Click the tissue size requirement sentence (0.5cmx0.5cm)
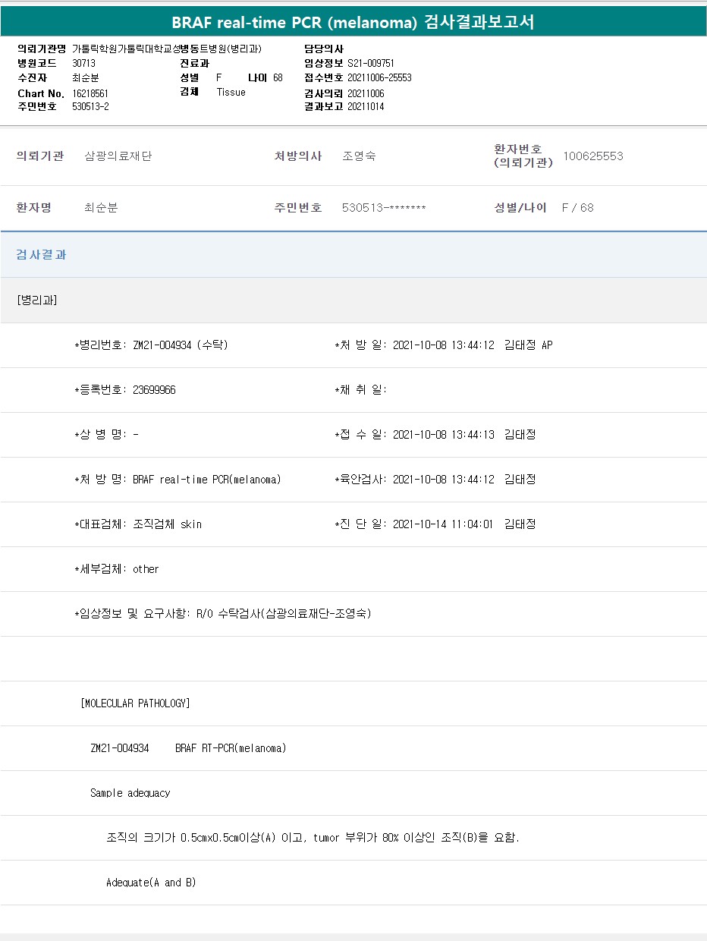The image size is (707, 941). [313, 838]
